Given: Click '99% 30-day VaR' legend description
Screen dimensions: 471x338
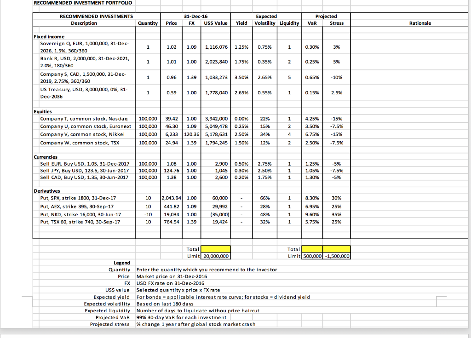Looking at the screenshot, I should tap(181, 317).
